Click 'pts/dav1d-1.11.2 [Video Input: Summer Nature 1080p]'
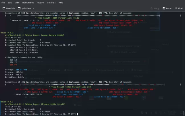 point(34,35)
